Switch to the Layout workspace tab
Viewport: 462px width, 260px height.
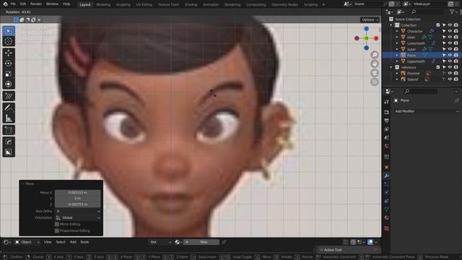(85, 4)
